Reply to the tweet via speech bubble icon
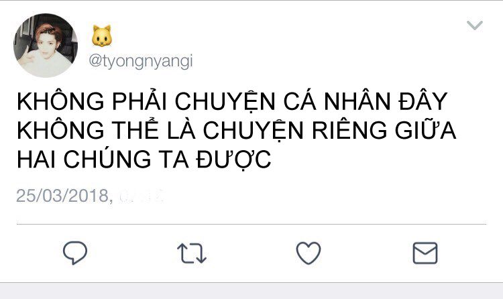Image resolution: width=503 pixels, height=299 pixels. [75, 253]
